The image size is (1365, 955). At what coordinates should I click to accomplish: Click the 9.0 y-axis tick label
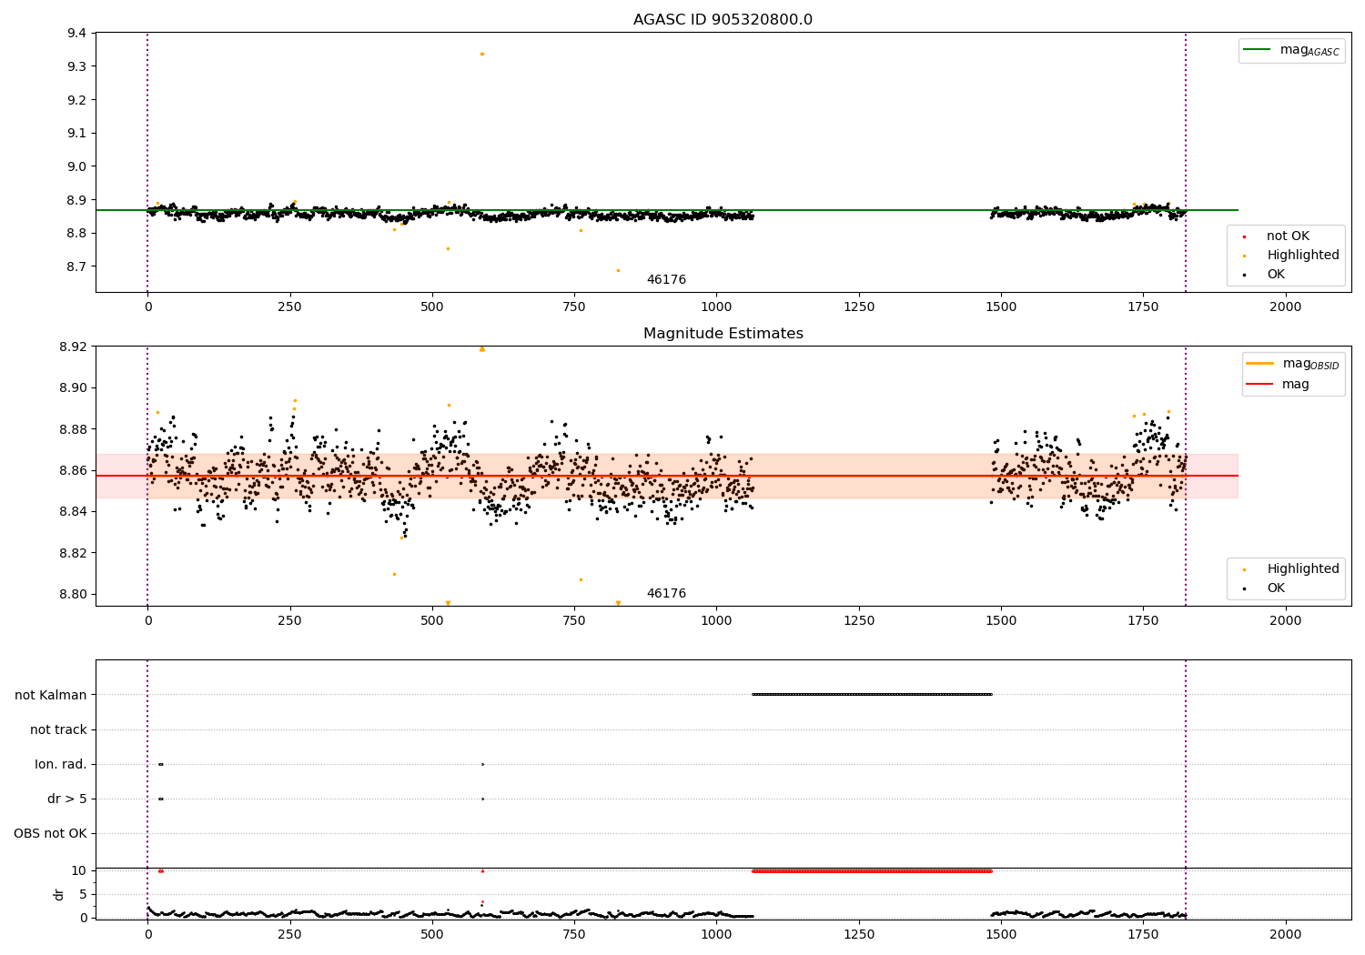77,166
